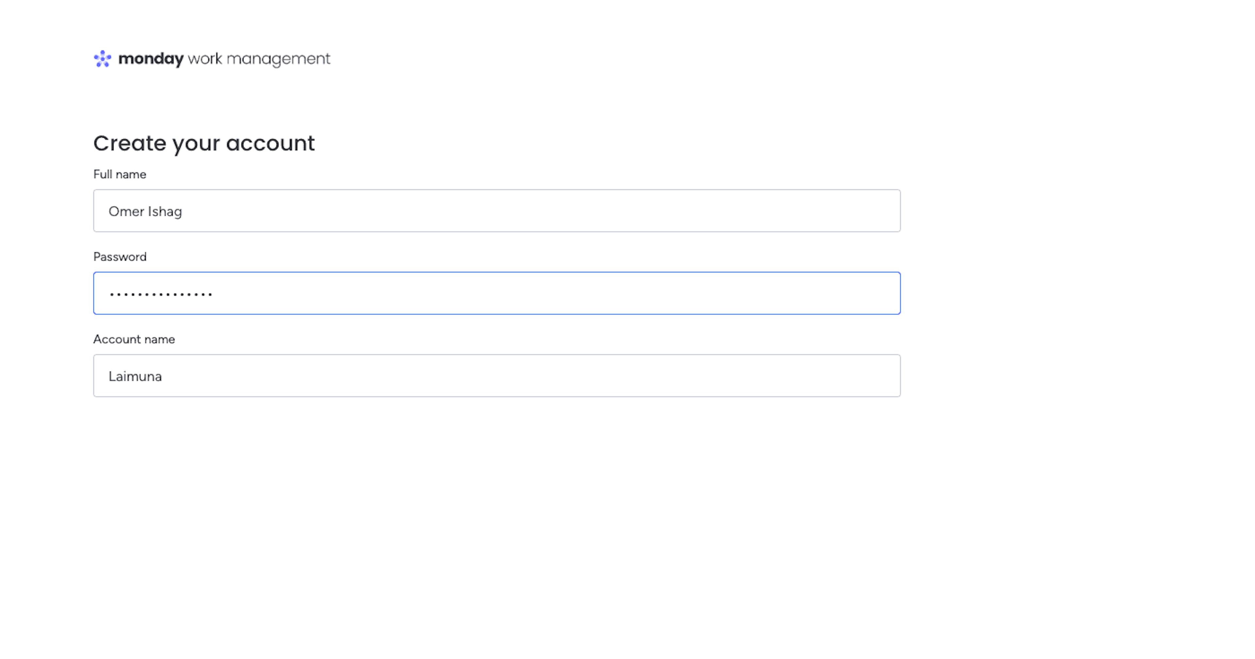The image size is (1255, 659).
Task: Click the "management" word in the header logo
Action: click(x=278, y=59)
